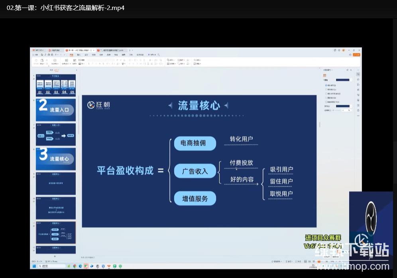Pin the properties panel with pin icon

tap(347, 70)
